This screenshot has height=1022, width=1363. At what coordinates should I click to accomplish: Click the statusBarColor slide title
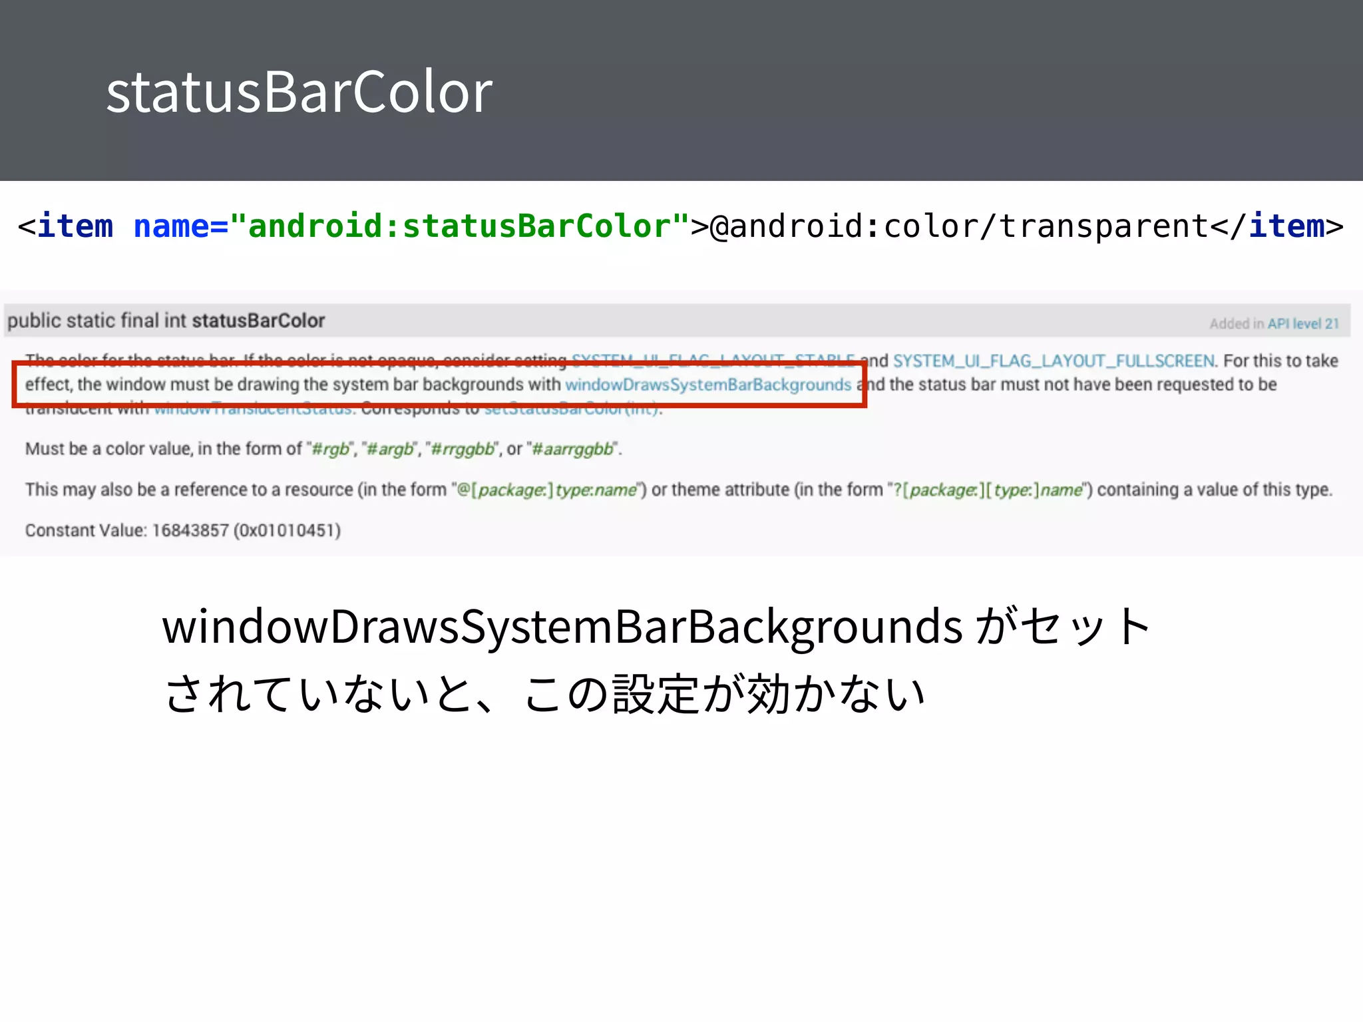coord(299,92)
